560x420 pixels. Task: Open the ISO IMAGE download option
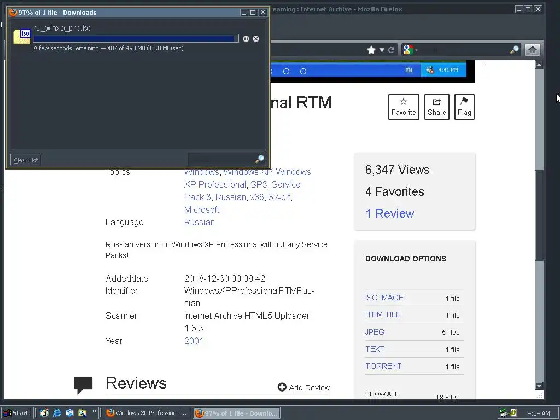[384, 297]
